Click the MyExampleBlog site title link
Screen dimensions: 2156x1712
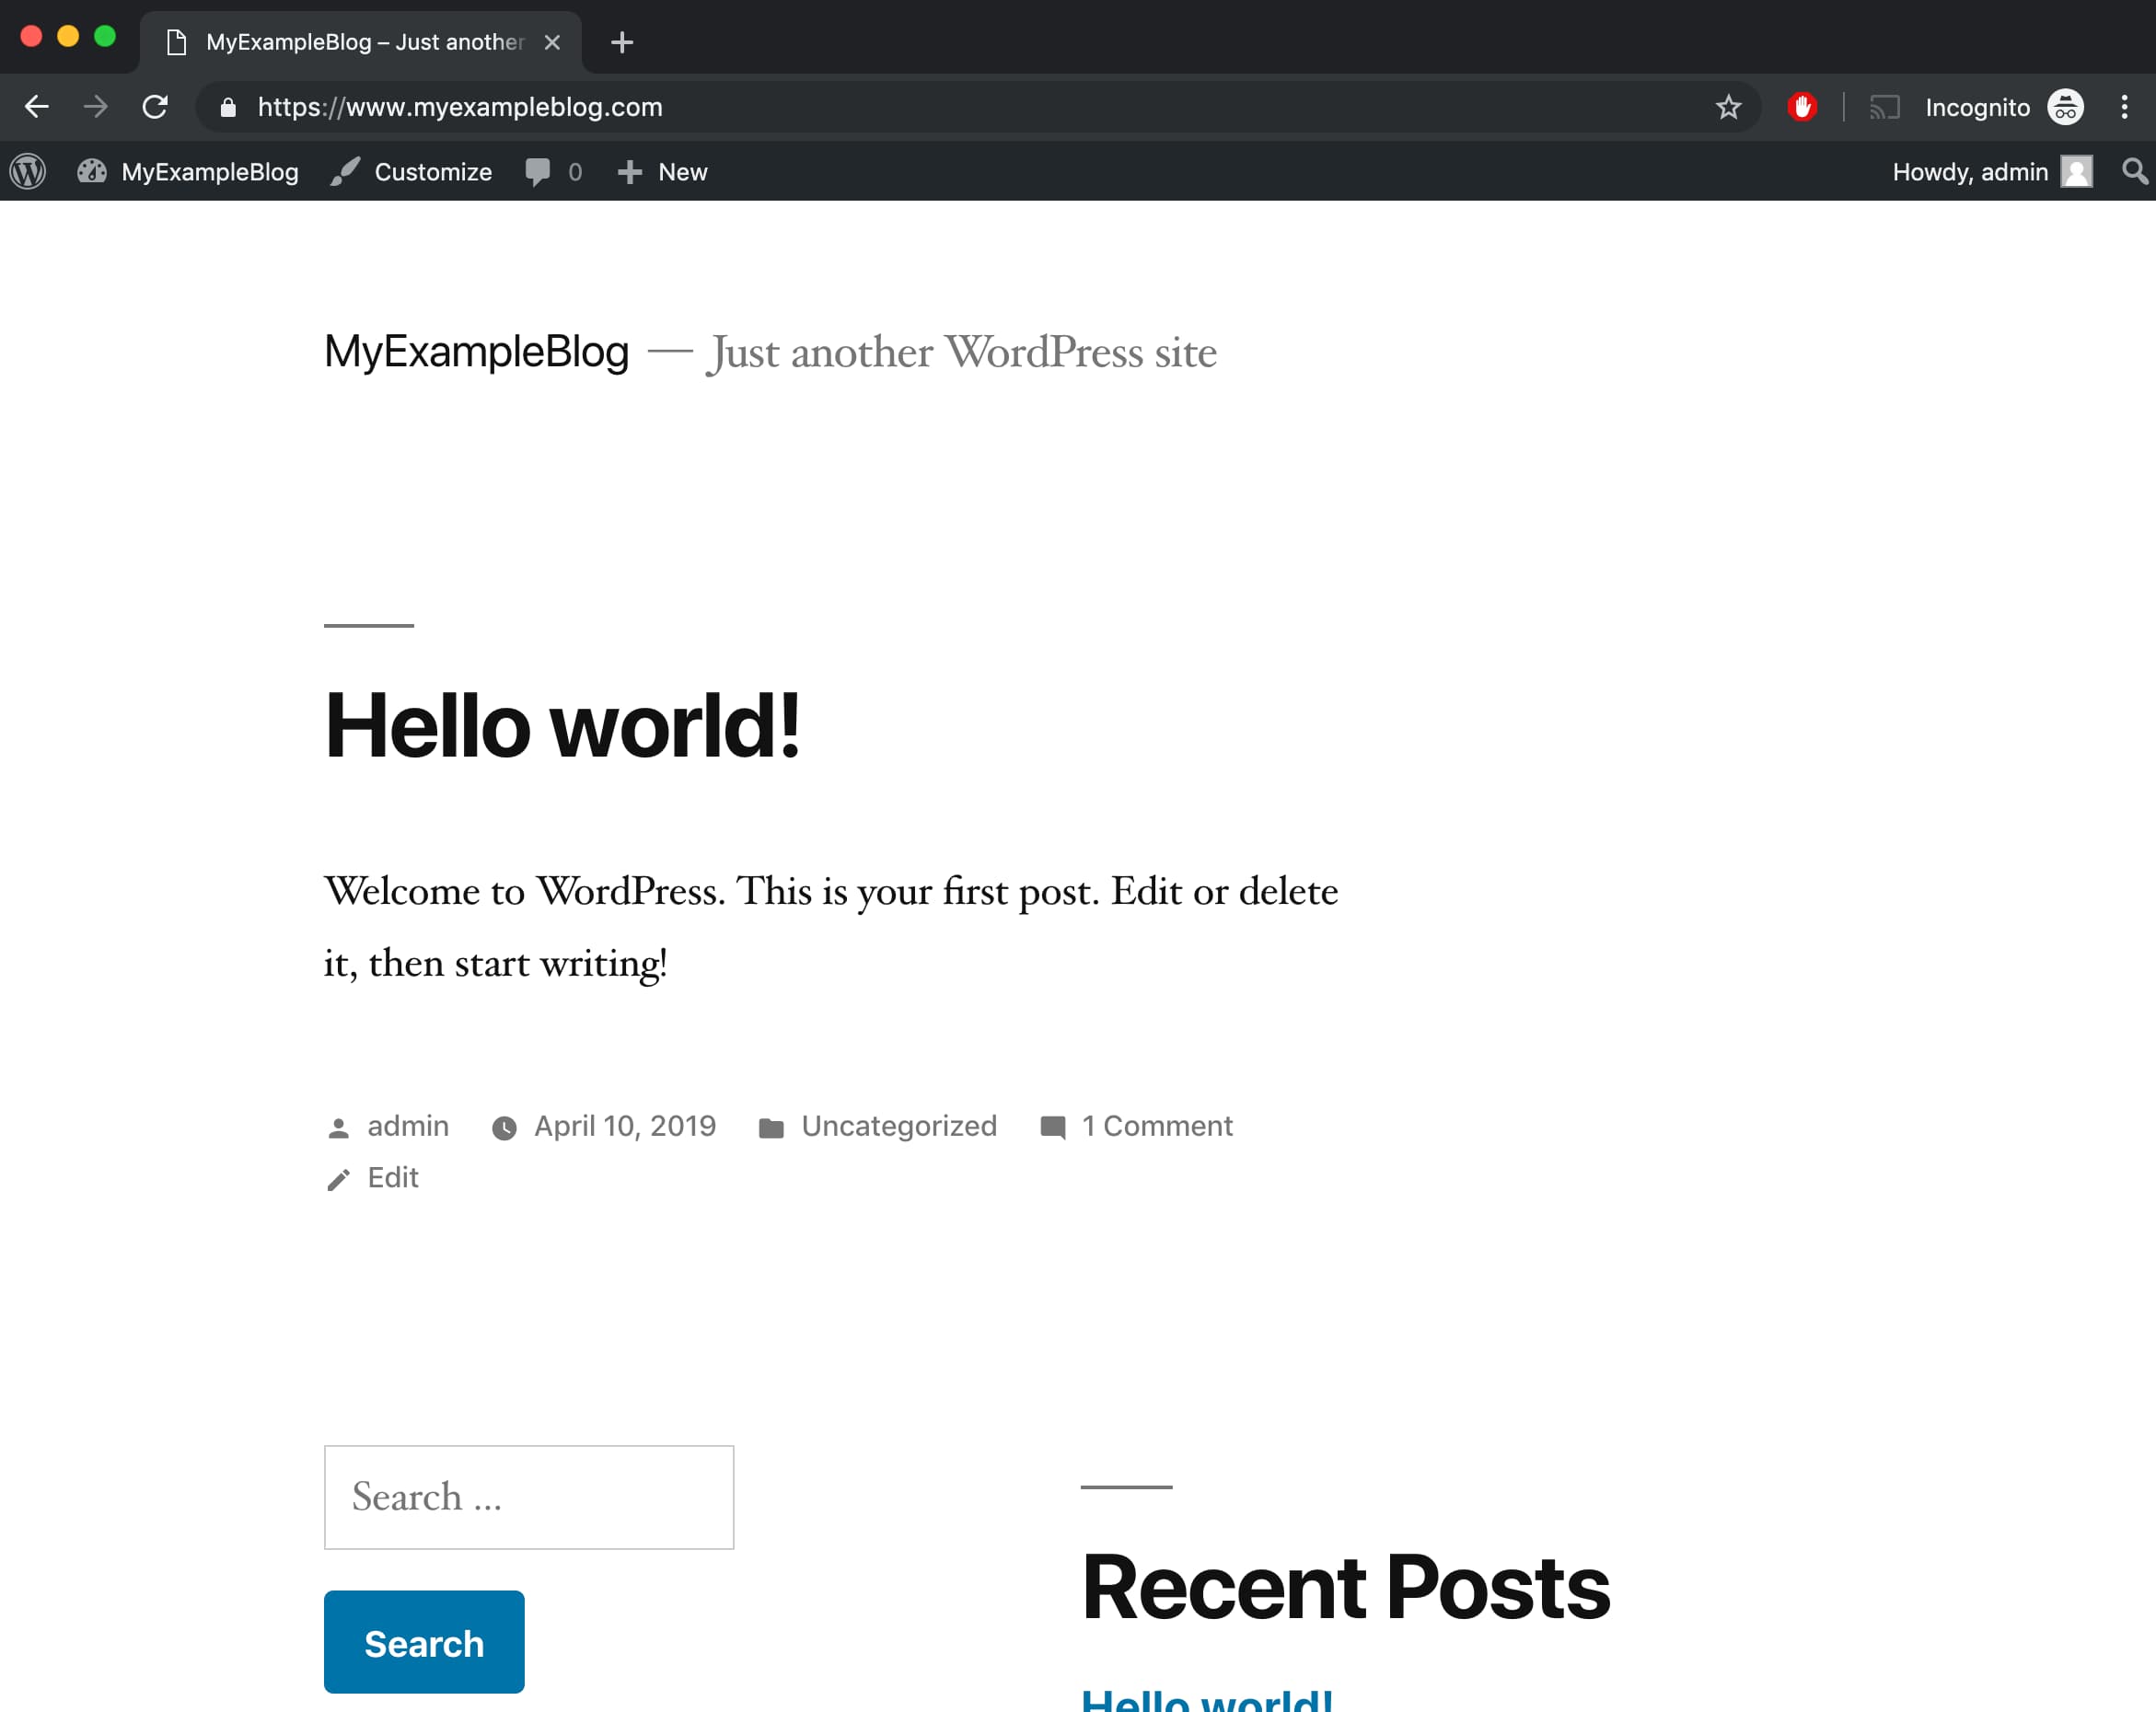point(474,350)
